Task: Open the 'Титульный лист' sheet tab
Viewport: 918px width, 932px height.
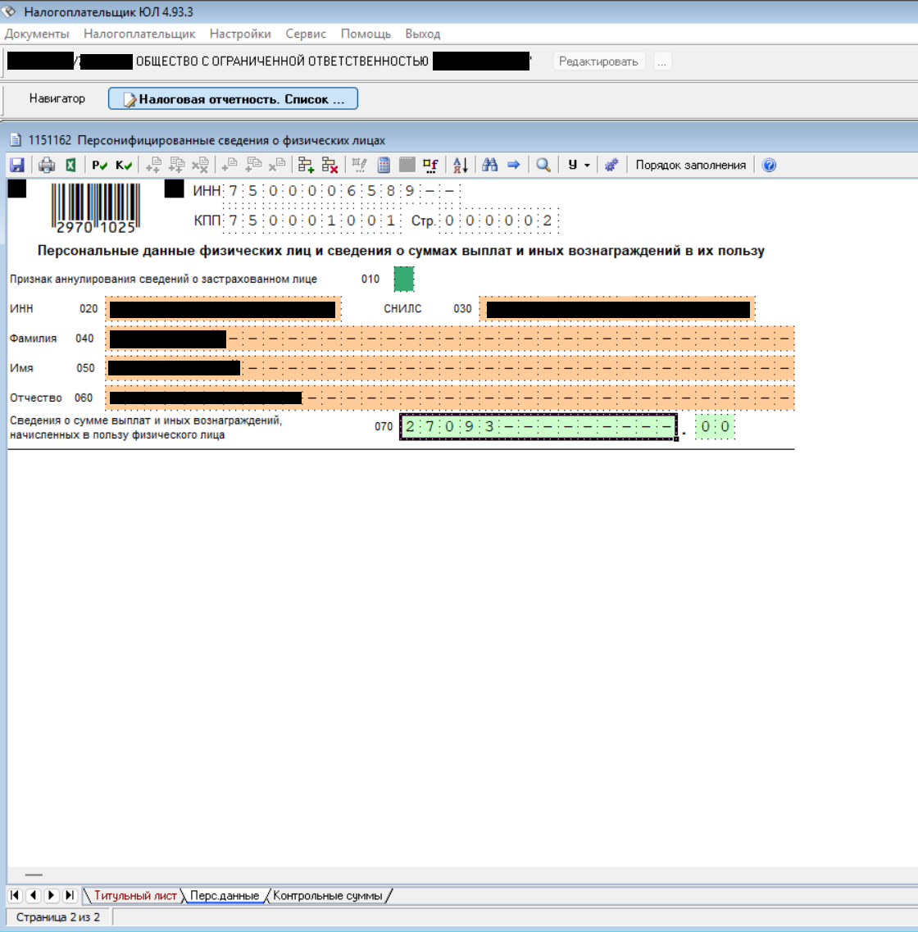Action: coord(135,896)
